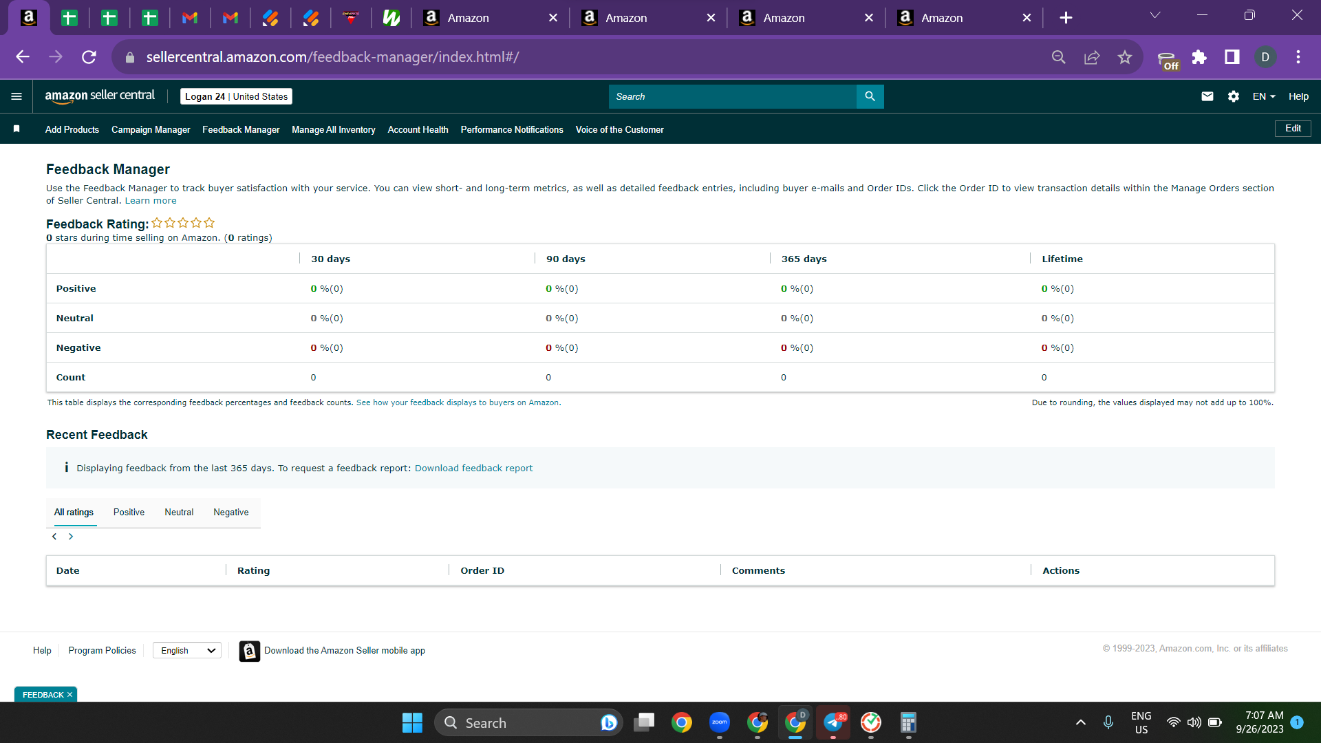Open the Logan 24 United States account switcher
1321x743 pixels.
pyautogui.click(x=236, y=96)
